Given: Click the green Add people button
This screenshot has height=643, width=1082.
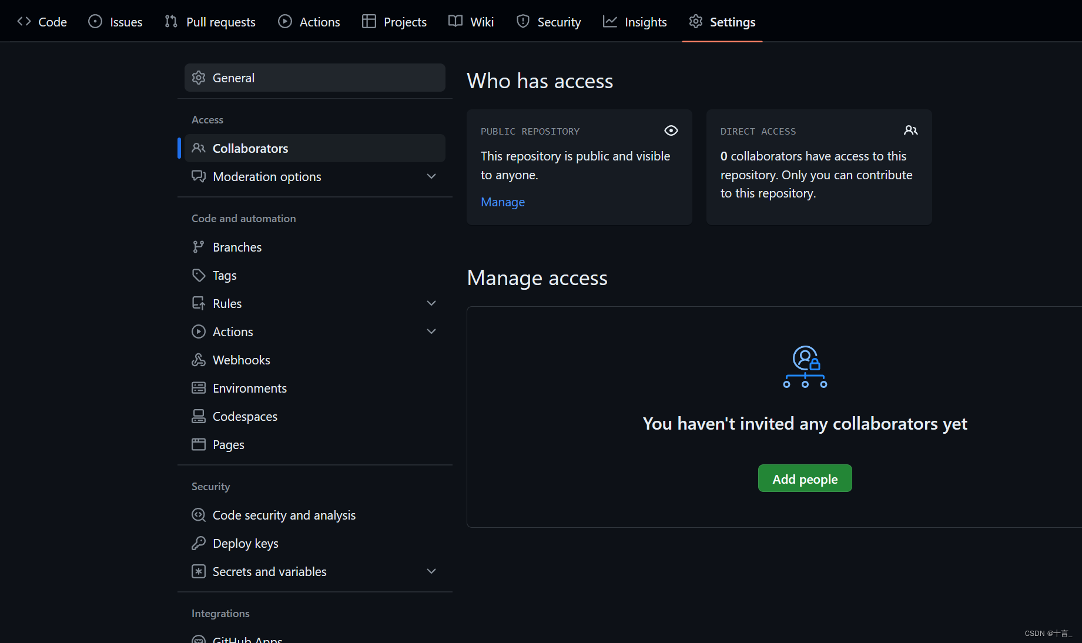Looking at the screenshot, I should click(x=805, y=478).
